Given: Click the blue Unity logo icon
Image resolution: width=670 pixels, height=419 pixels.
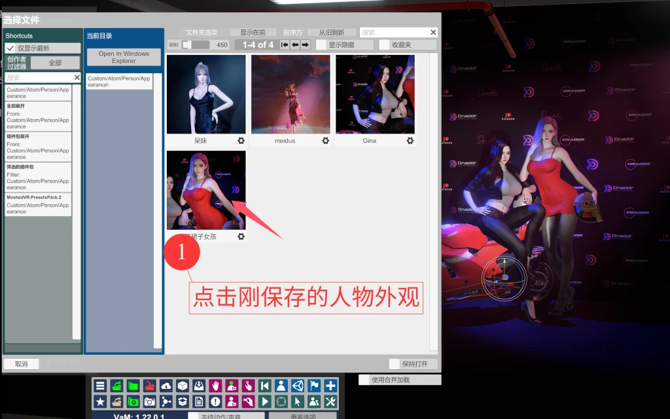Looking at the screenshot, I should (298, 386).
